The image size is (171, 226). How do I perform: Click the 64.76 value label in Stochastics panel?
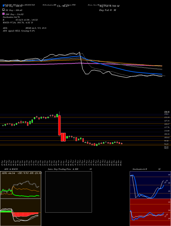(x=166, y=181)
